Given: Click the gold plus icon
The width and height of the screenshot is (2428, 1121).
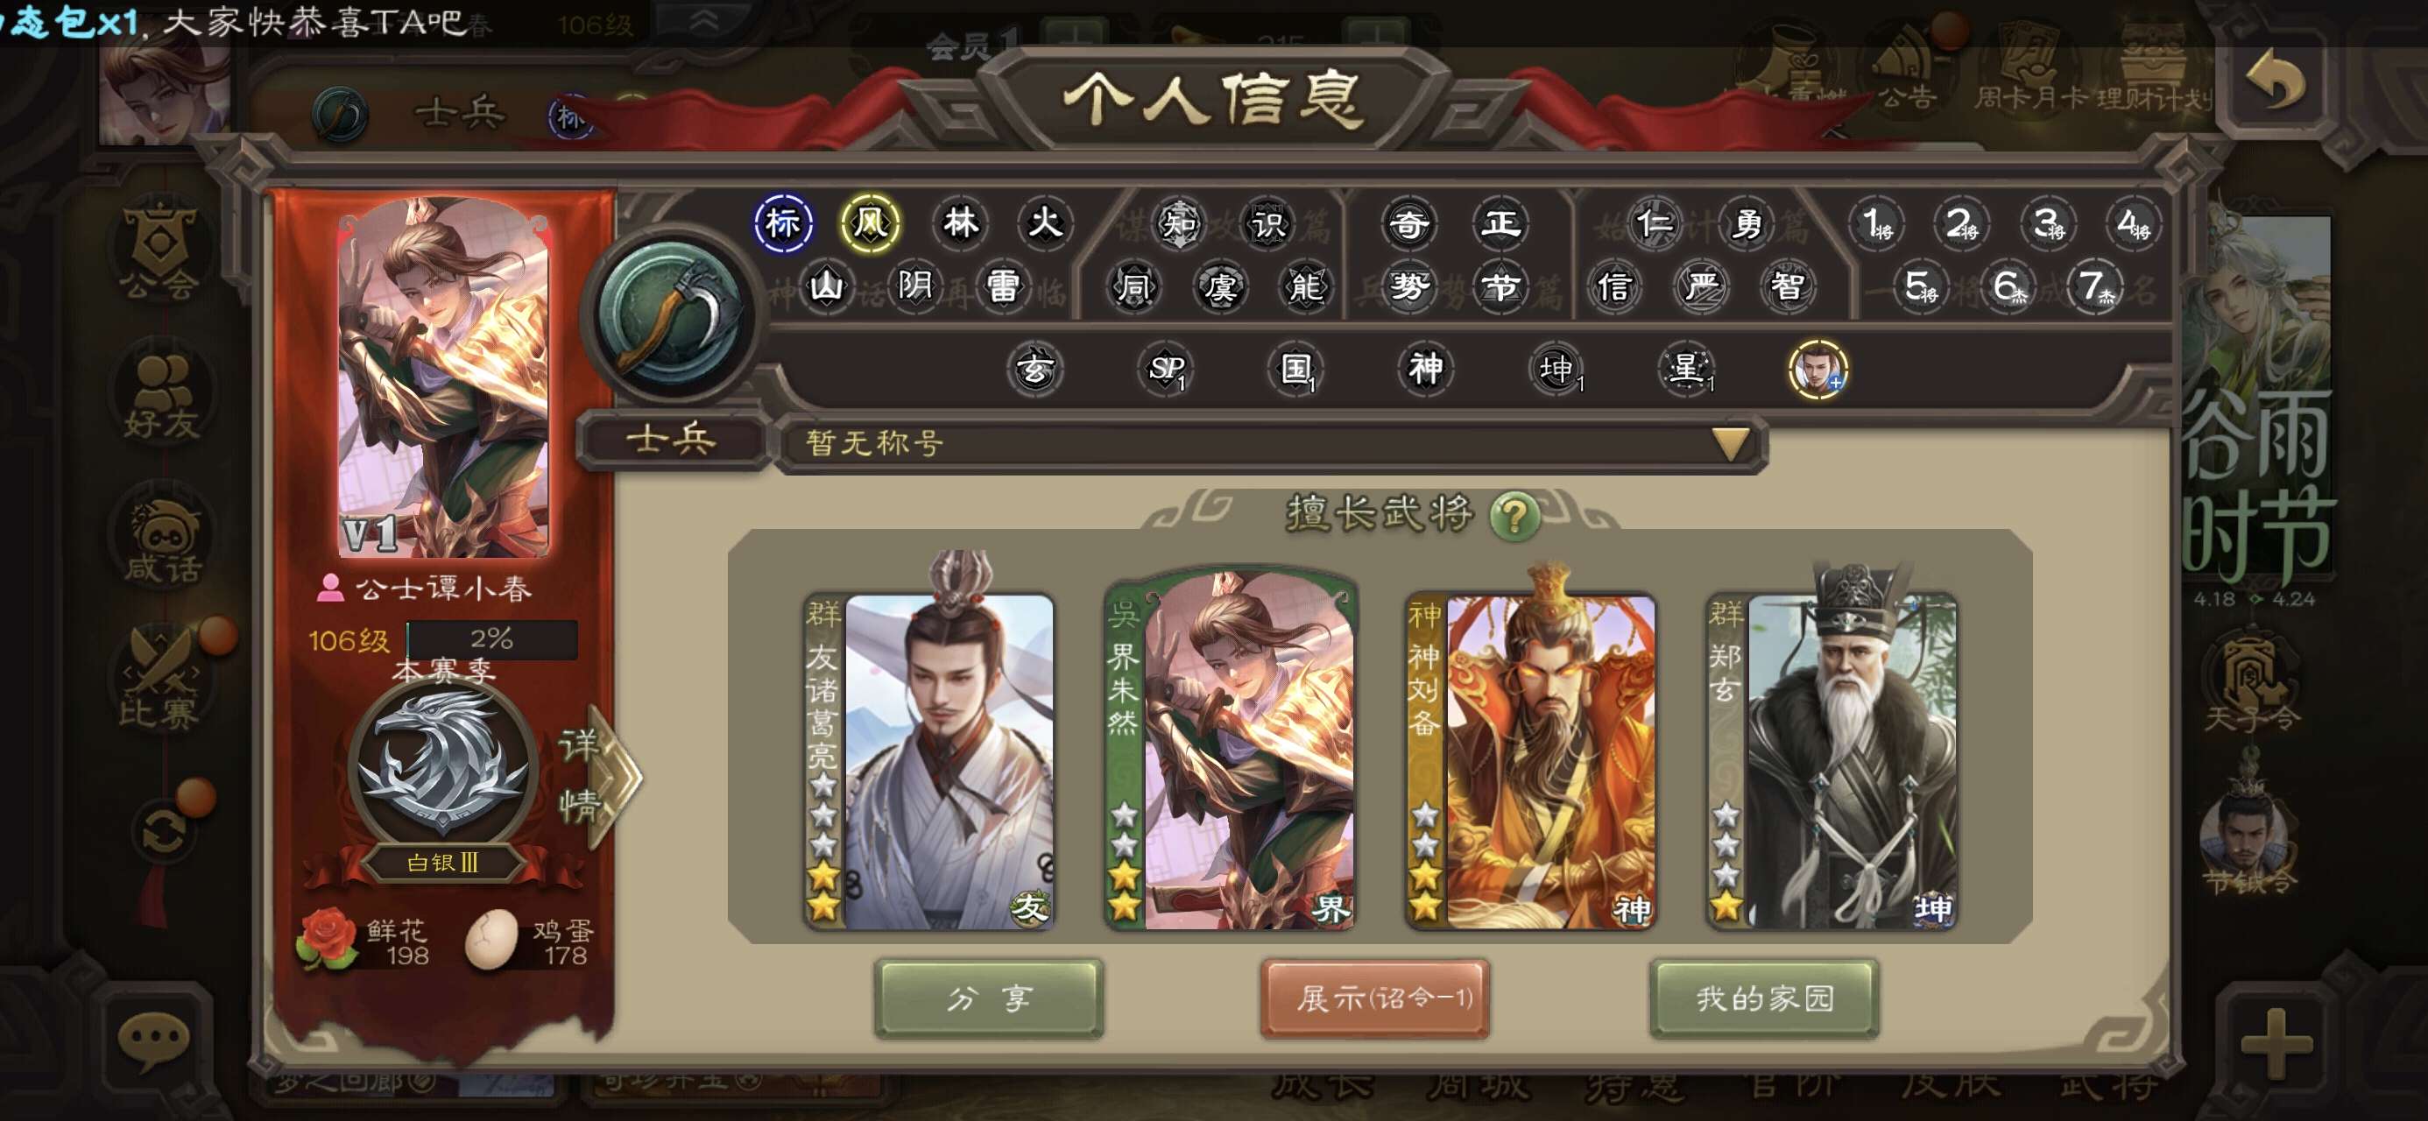Looking at the screenshot, I should 2276,1044.
